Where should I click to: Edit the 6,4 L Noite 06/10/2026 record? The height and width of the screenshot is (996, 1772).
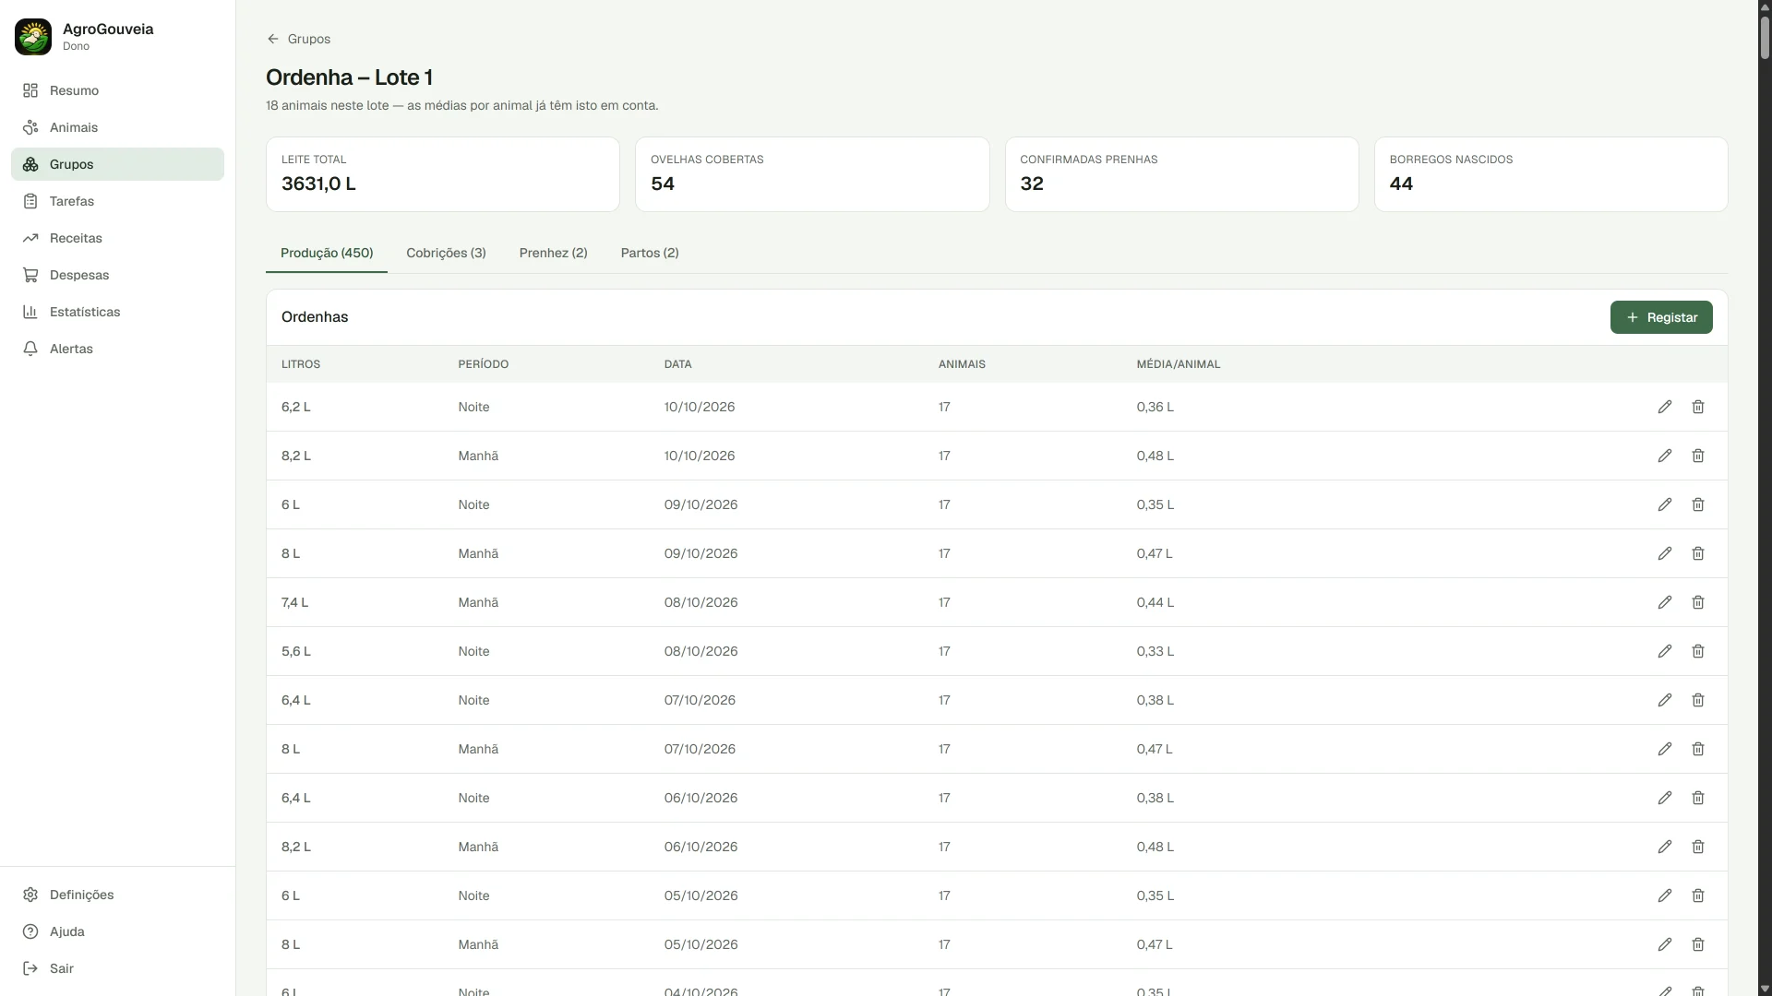click(x=1664, y=798)
